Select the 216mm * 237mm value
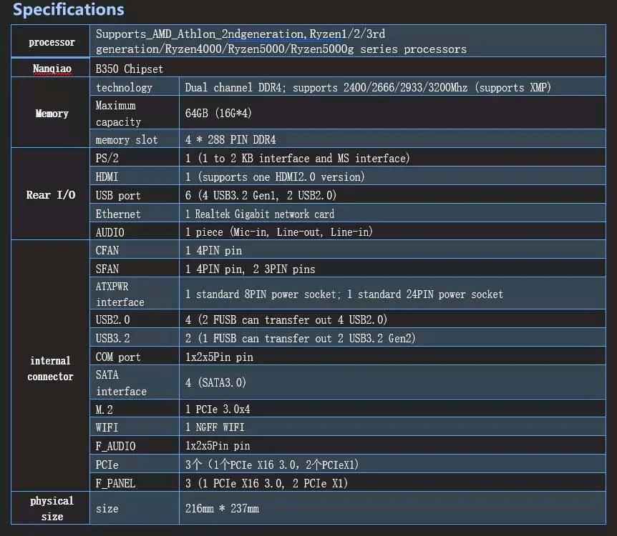The image size is (617, 536). click(x=222, y=508)
